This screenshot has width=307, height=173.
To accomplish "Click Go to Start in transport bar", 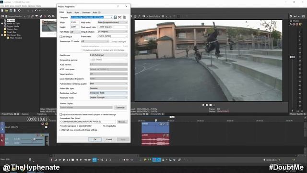I will [77, 160].
